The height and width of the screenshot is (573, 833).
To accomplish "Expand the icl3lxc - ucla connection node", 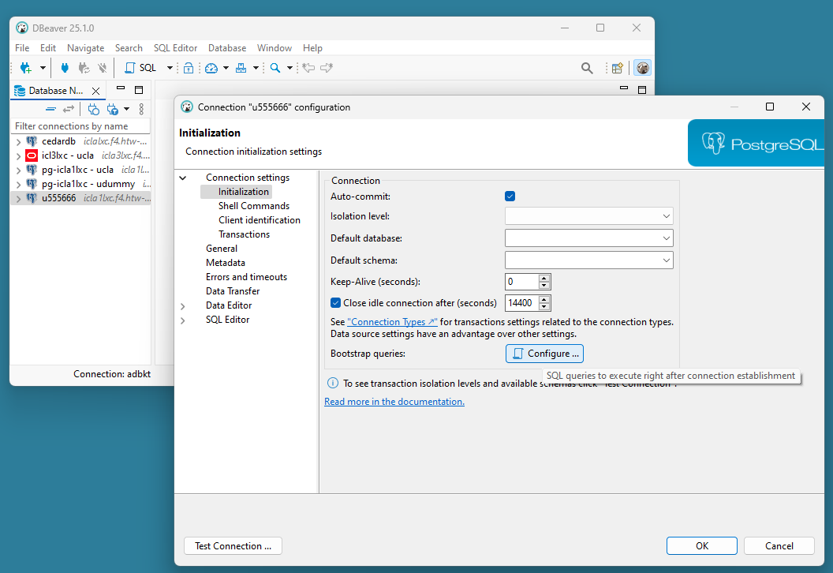I will [x=19, y=156].
